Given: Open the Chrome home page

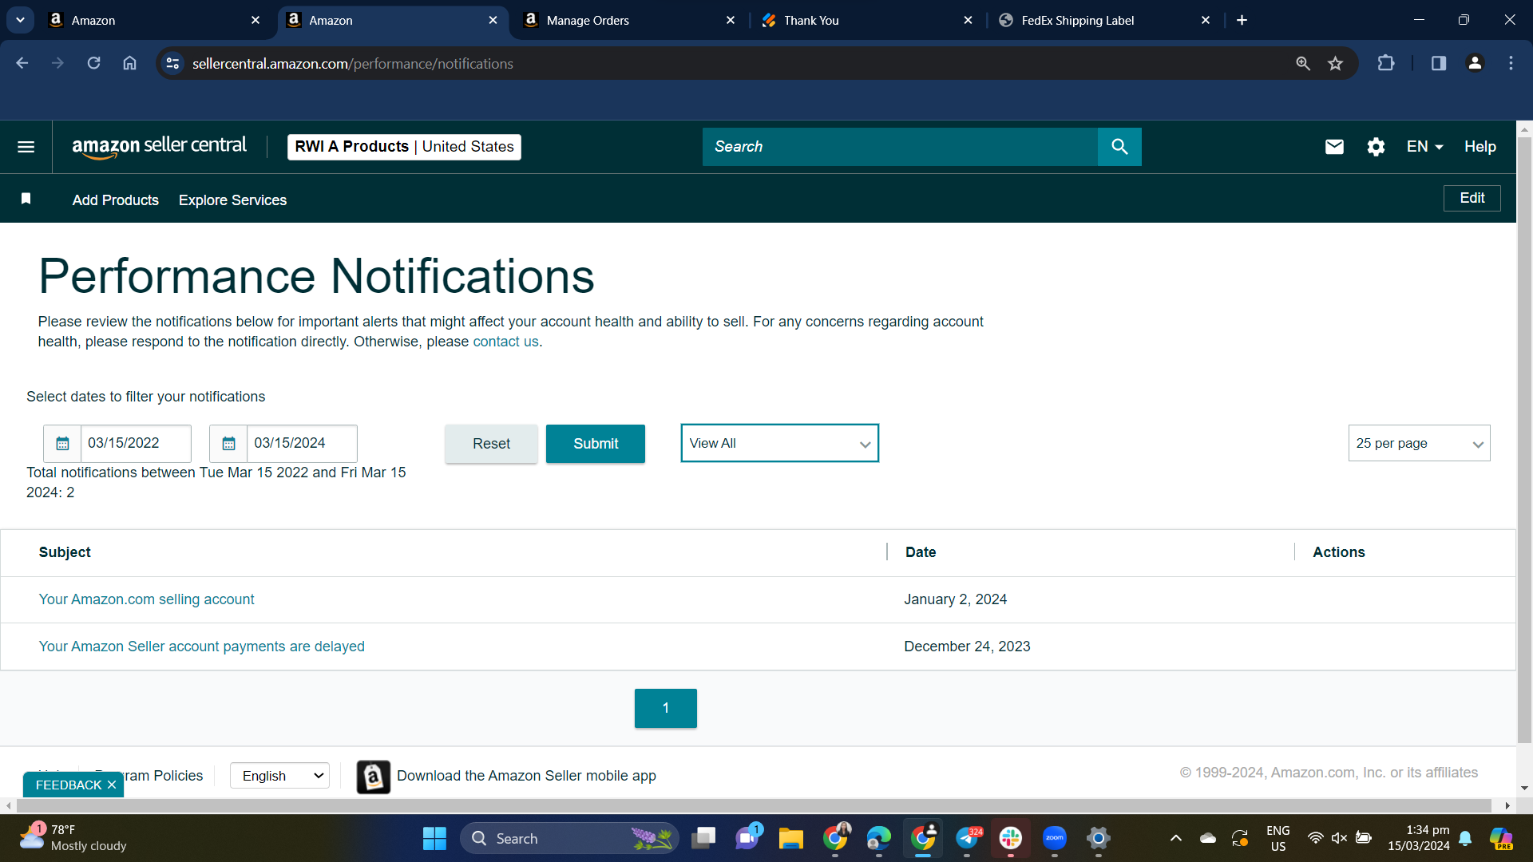Looking at the screenshot, I should pos(129,63).
